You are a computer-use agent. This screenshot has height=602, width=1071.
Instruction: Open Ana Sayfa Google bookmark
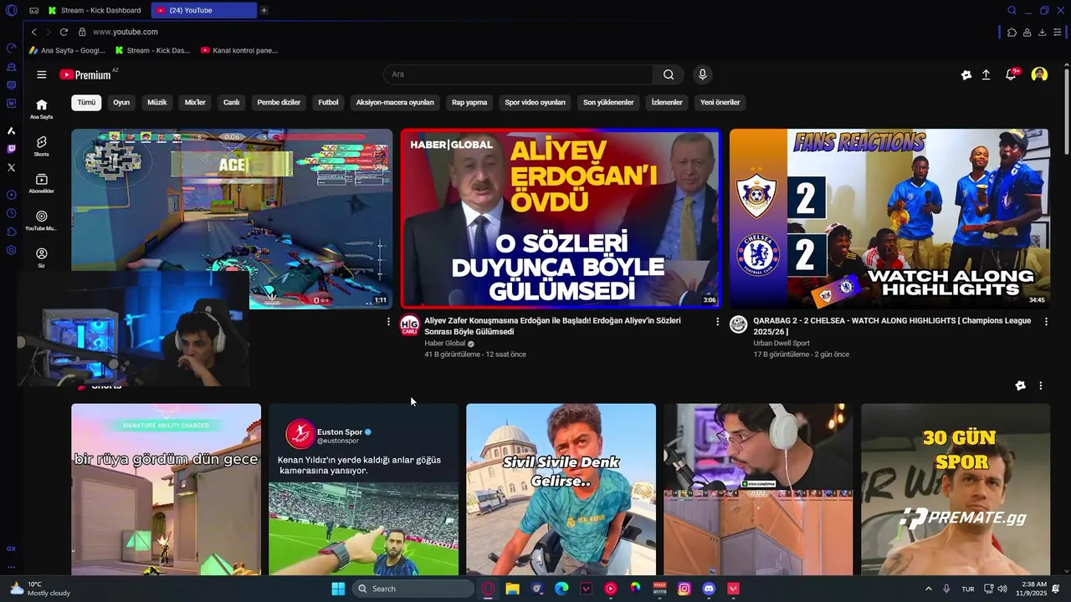click(67, 50)
